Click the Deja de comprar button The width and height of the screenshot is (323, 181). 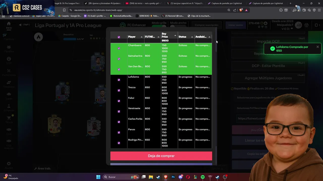coord(161,156)
